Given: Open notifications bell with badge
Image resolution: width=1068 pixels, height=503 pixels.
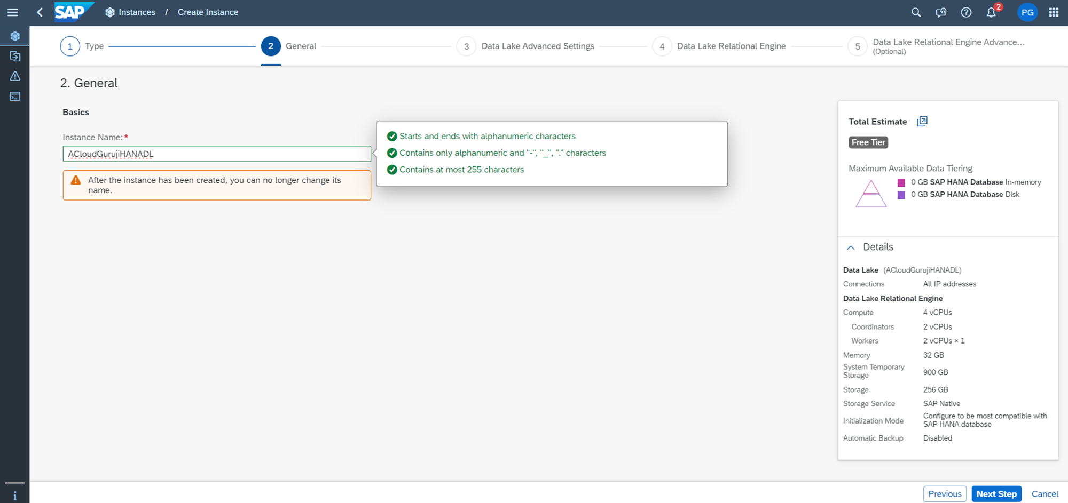Looking at the screenshot, I should click(x=991, y=12).
